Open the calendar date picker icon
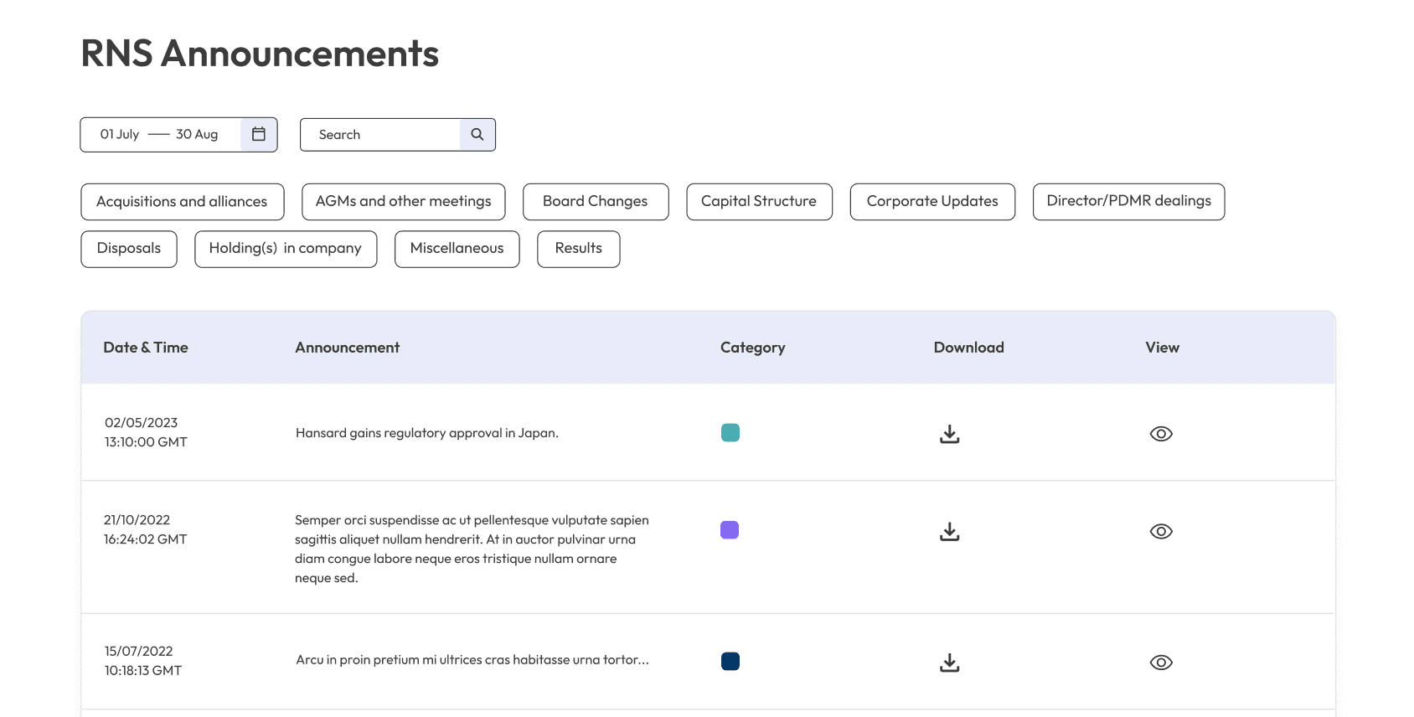 (259, 134)
